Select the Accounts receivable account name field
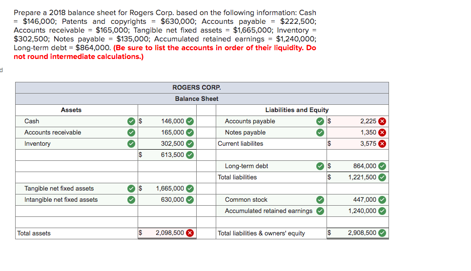 point(77,133)
